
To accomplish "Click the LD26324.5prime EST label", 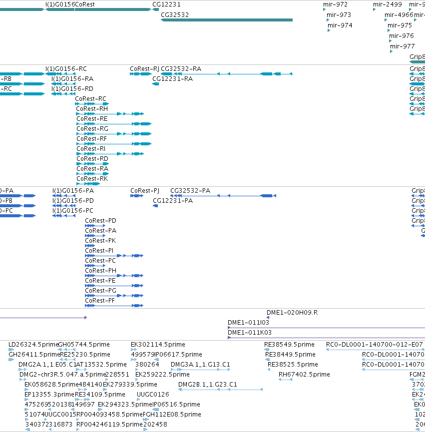I will point(33,345).
